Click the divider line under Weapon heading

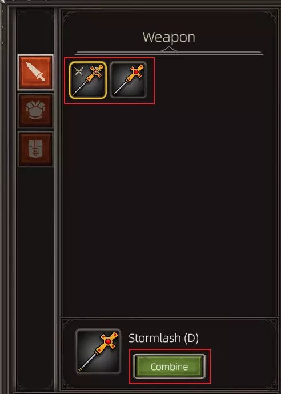(x=169, y=53)
